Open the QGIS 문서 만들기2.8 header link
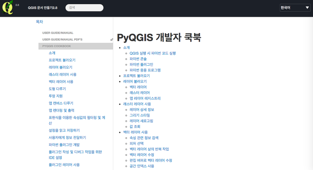313x170 pixels. (42, 8)
